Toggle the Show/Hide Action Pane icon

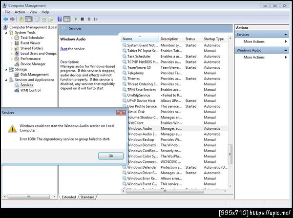tap(67, 19)
